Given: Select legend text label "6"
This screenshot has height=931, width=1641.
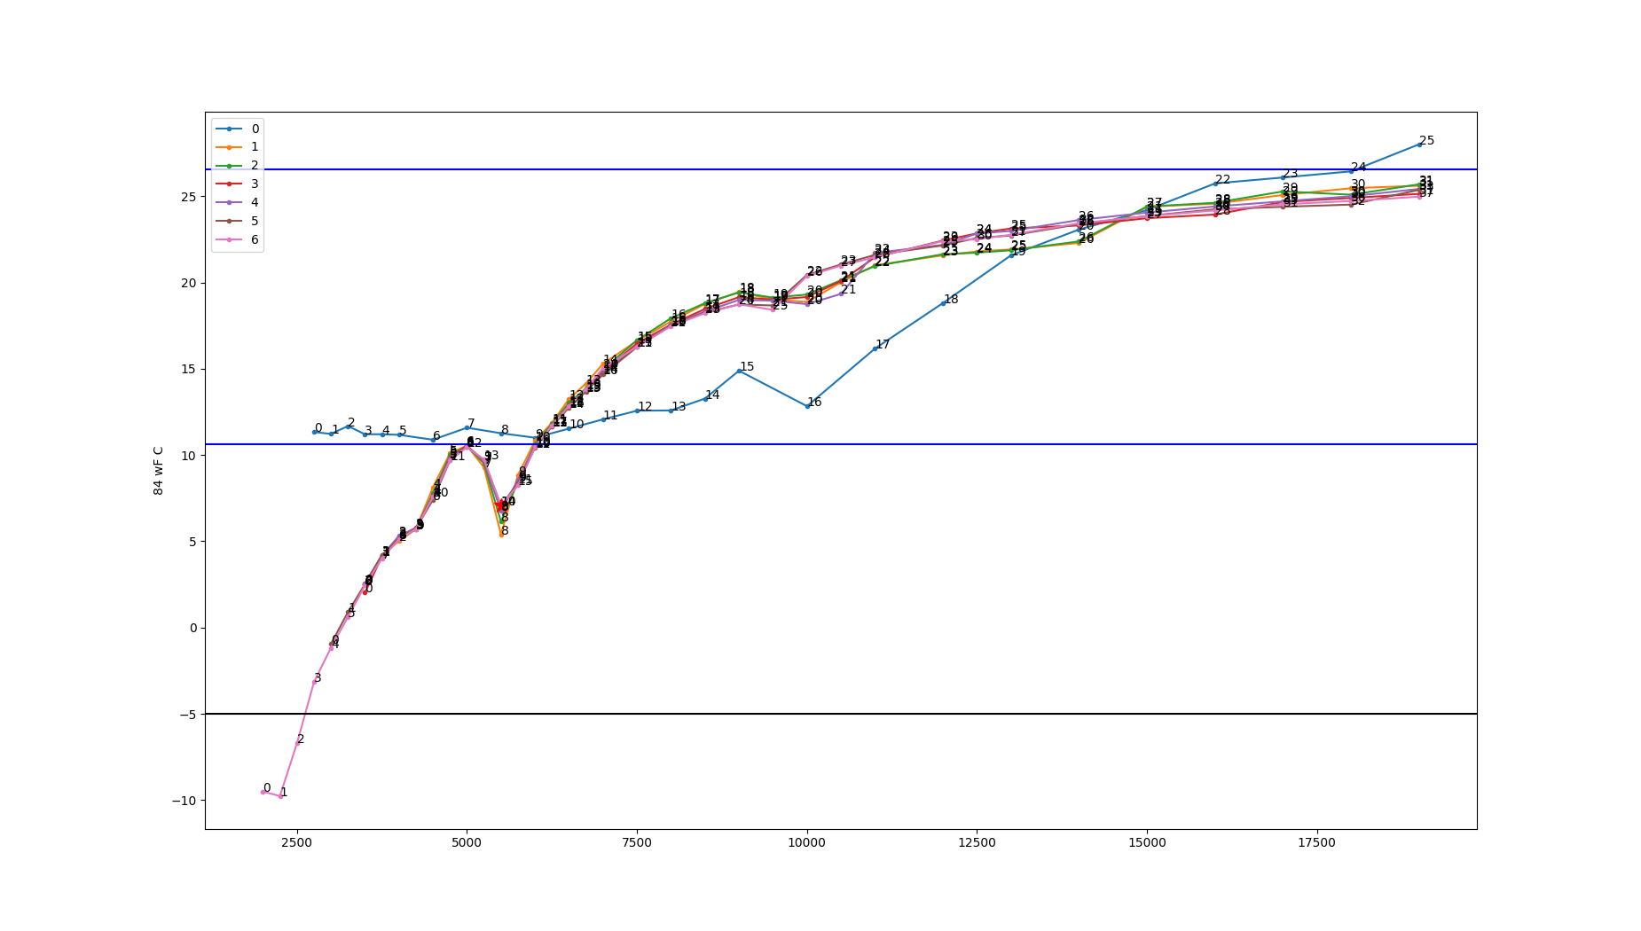Looking at the screenshot, I should (x=255, y=239).
